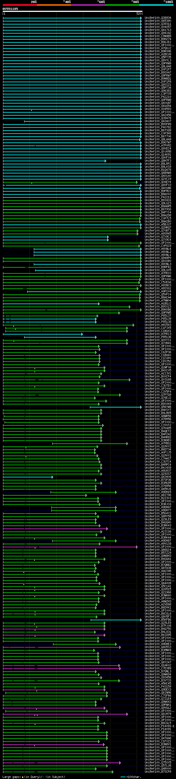Select the UniRef100_O81654 label

158,106
